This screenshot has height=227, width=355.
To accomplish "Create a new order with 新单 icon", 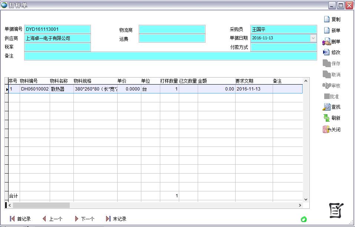I will click(327, 30).
